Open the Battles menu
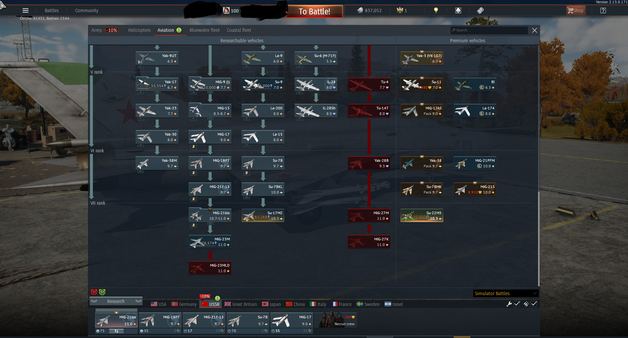The image size is (628, 338). coord(52,10)
